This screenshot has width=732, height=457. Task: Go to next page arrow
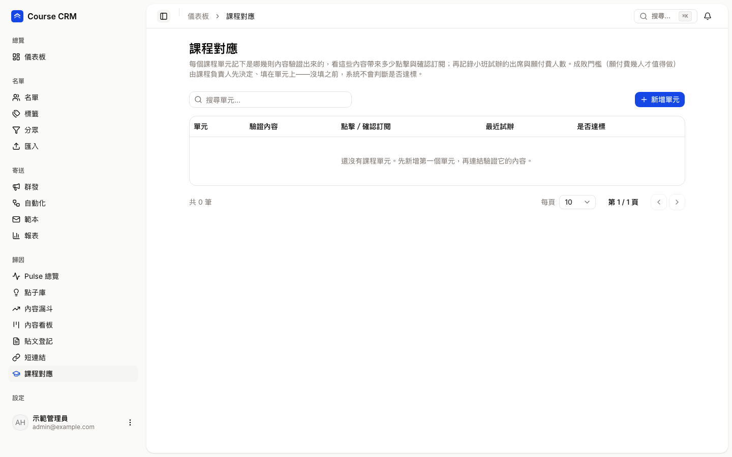pyautogui.click(x=677, y=202)
